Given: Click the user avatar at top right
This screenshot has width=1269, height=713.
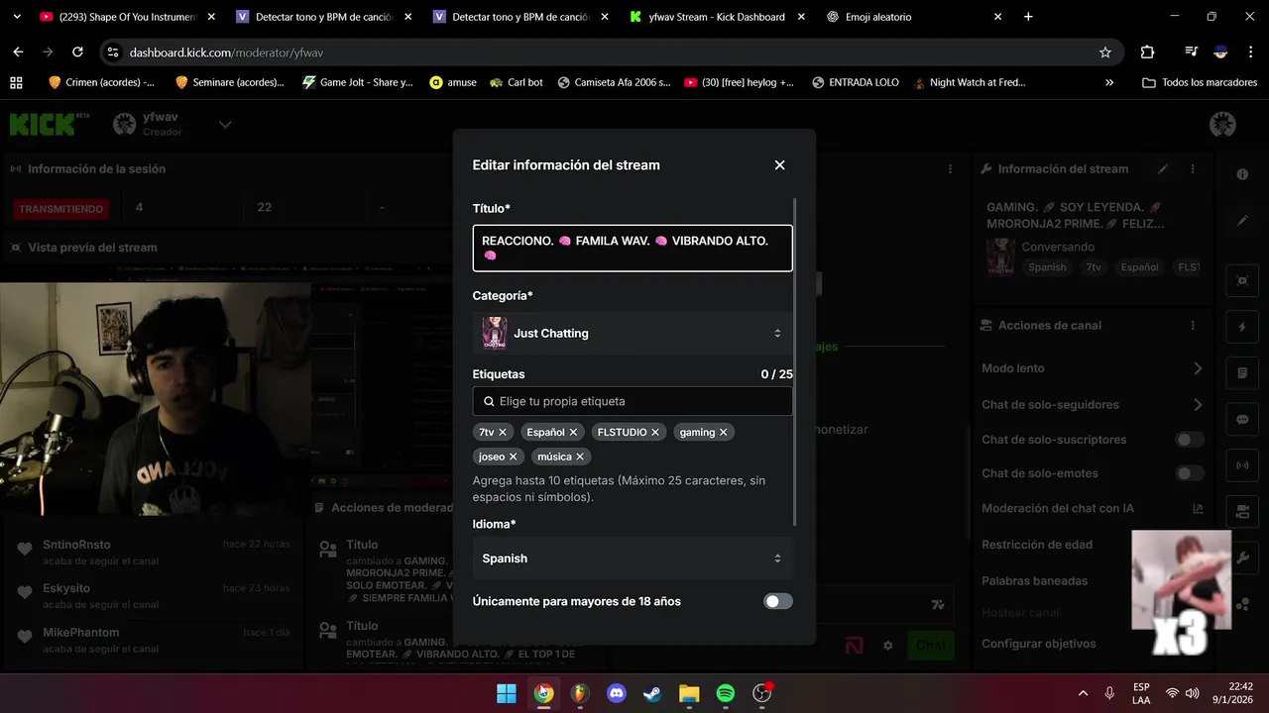Looking at the screenshot, I should (1222, 125).
